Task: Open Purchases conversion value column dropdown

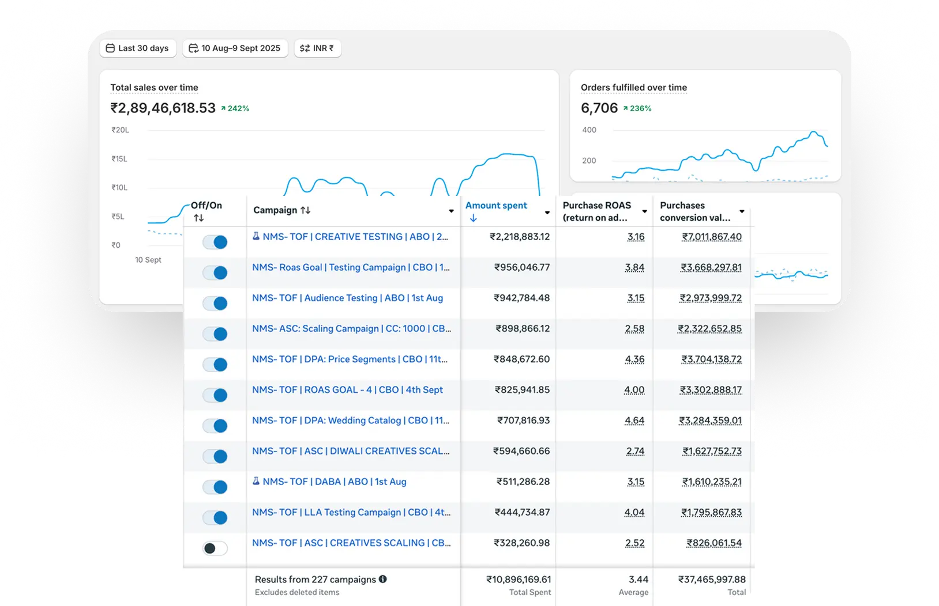Action: point(742,211)
